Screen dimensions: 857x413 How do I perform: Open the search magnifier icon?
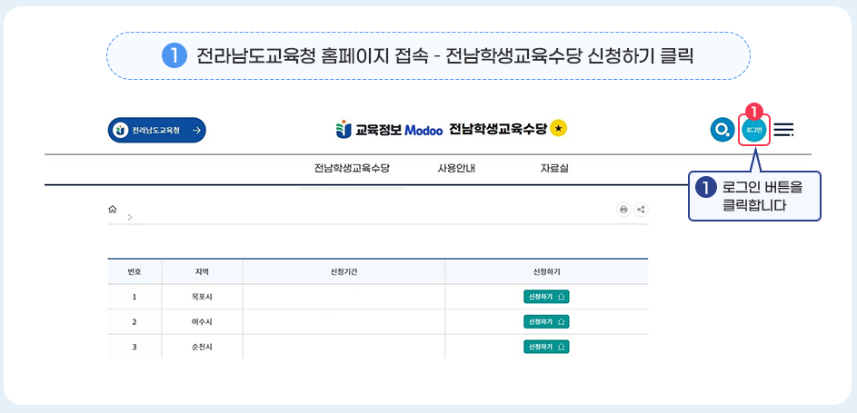click(722, 130)
